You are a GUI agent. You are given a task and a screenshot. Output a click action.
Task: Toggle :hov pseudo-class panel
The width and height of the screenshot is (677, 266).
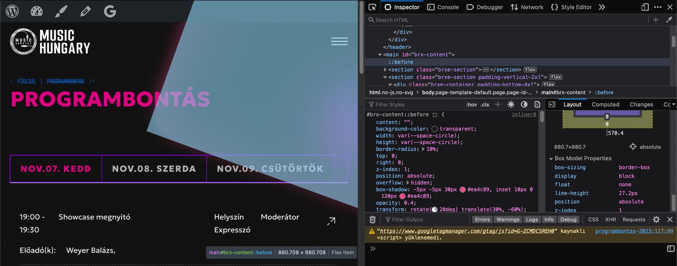[x=471, y=105]
